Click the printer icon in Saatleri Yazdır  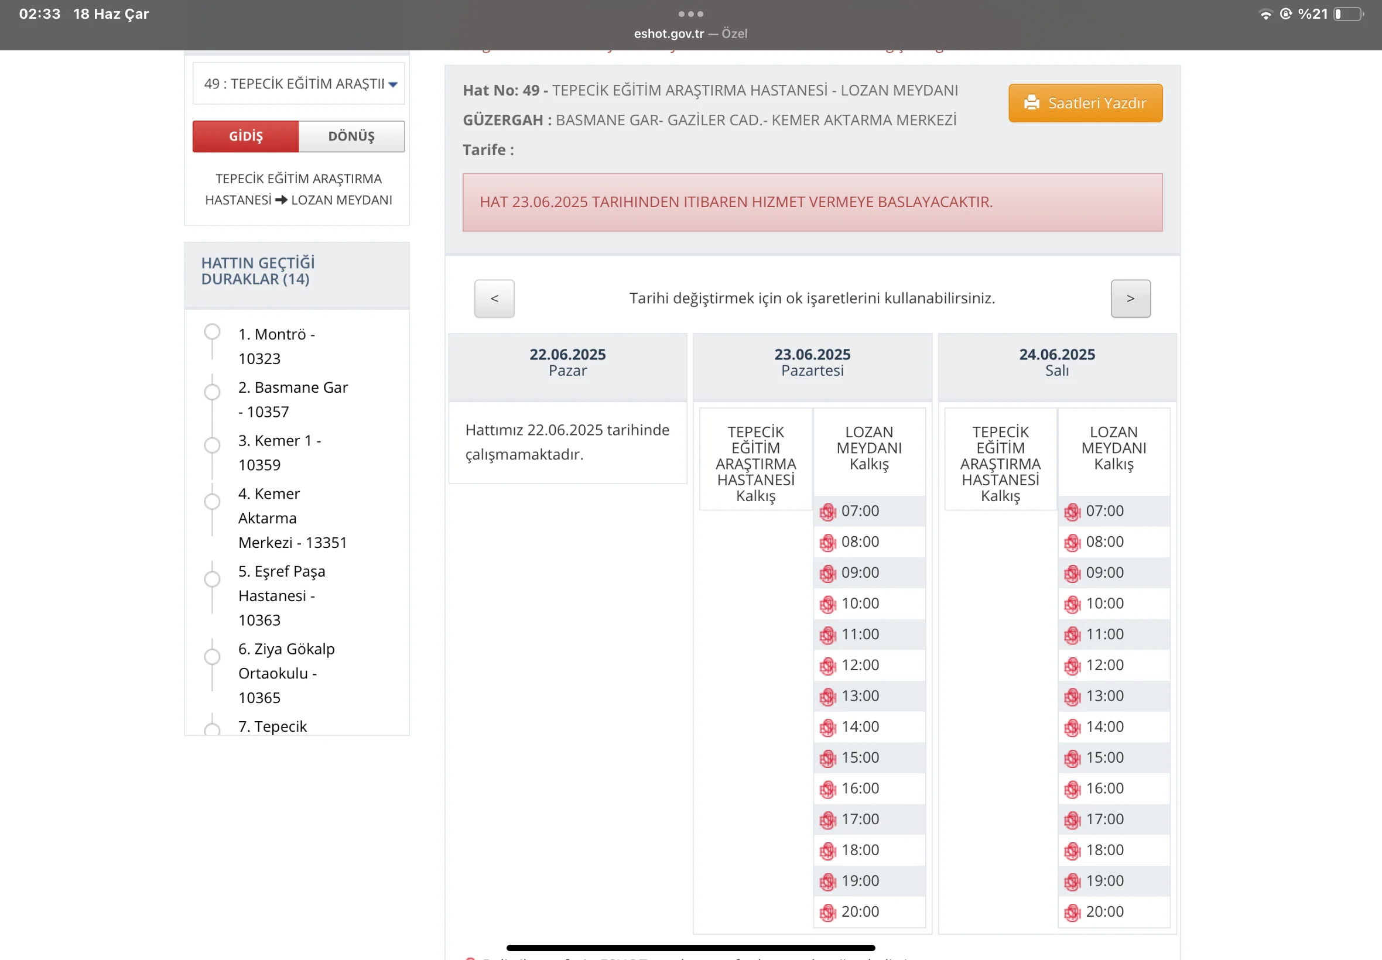tap(1031, 103)
